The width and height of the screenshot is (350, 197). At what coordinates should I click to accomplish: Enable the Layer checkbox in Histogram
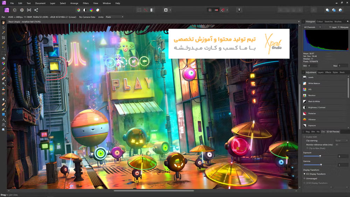point(330,27)
